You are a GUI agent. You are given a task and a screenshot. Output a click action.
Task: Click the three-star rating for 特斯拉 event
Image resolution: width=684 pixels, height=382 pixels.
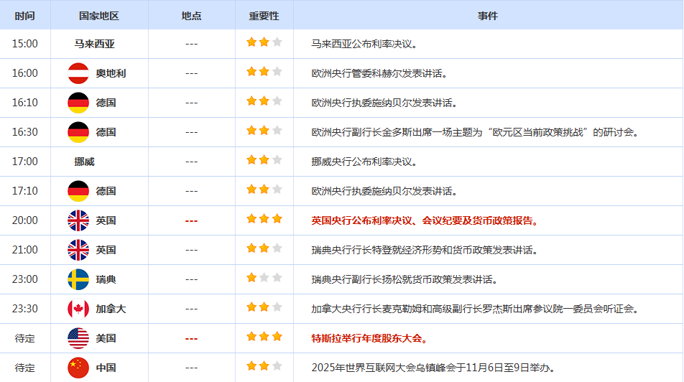click(x=264, y=337)
